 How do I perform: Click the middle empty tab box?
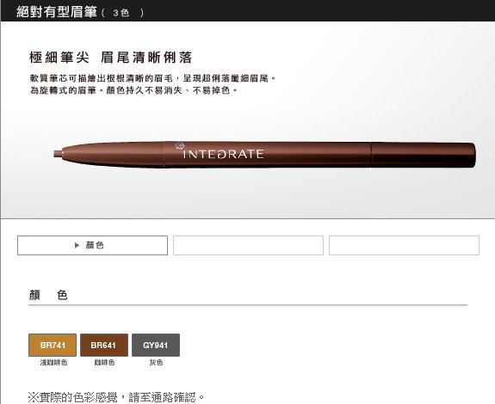tap(248, 245)
